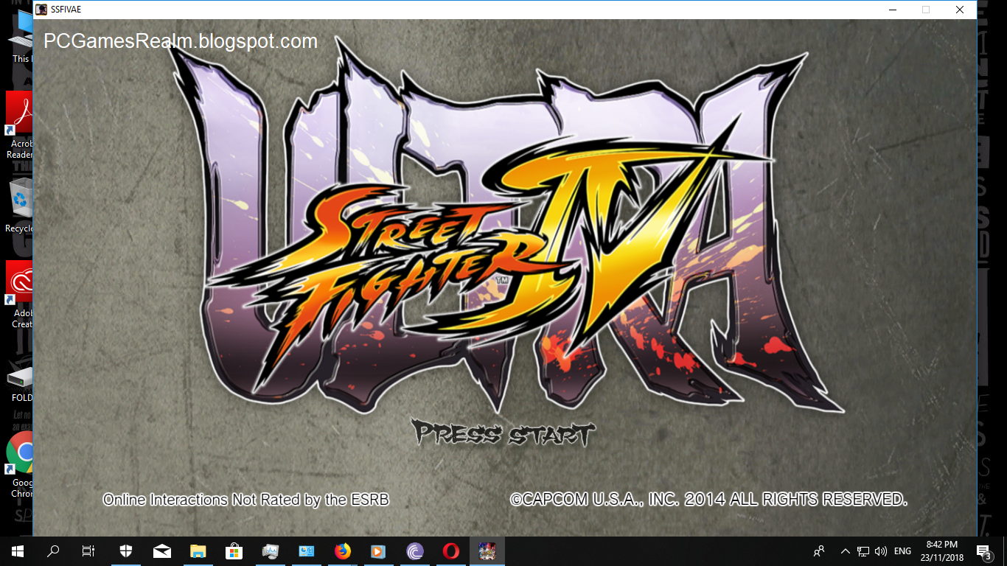
Task: Select the Adobe Creative Cloud desktop shortcut
Action: point(18,295)
